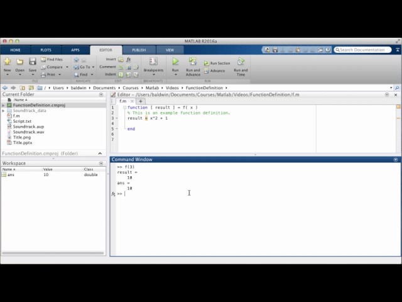Open the Compare dropdown arrow
This screenshot has height=302, width=402.
pos(67,67)
